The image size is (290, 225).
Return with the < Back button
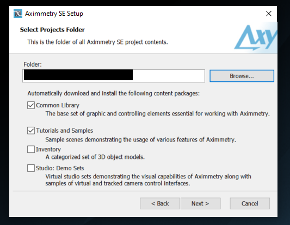click(160, 203)
